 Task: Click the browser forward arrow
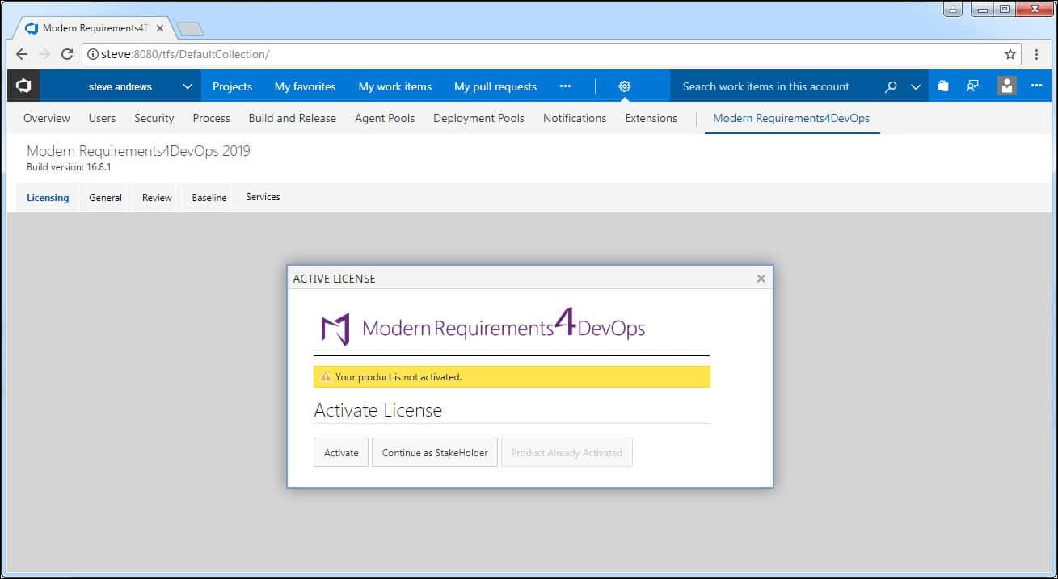[x=44, y=54]
